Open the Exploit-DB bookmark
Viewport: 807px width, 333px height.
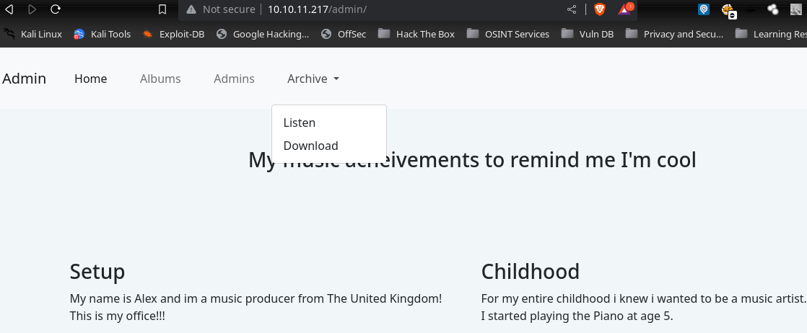click(173, 34)
